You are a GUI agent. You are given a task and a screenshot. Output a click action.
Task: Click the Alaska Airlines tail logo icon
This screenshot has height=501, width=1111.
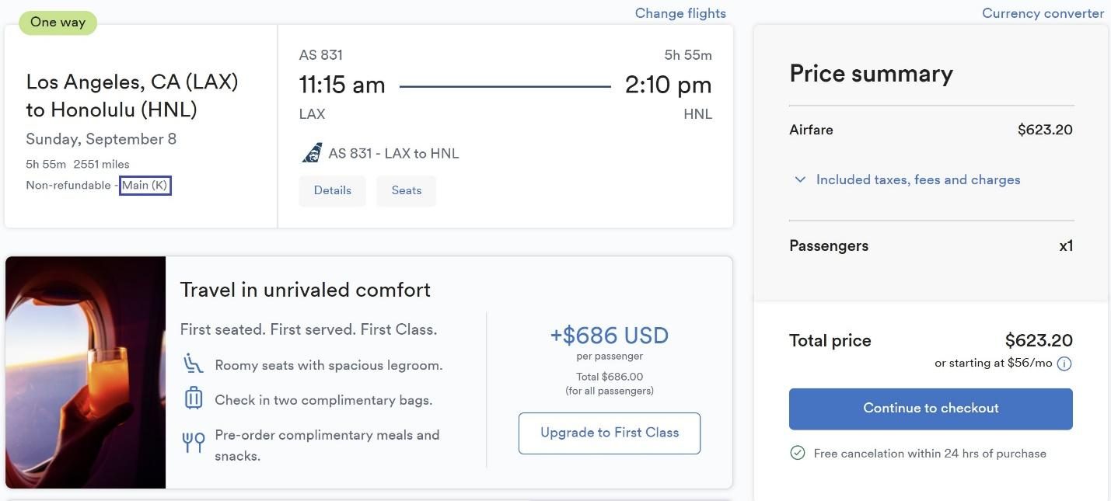coord(312,153)
